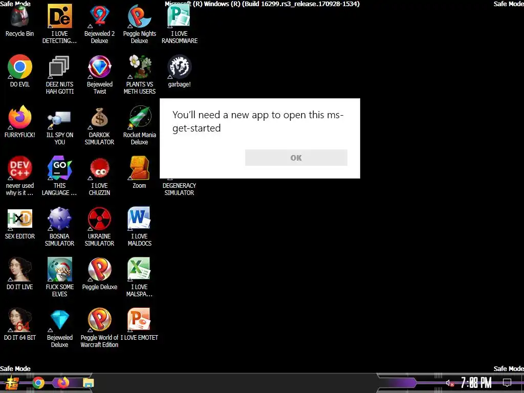524x393 pixels.
Task: Click OK in the new app dialog
Action: click(x=296, y=158)
